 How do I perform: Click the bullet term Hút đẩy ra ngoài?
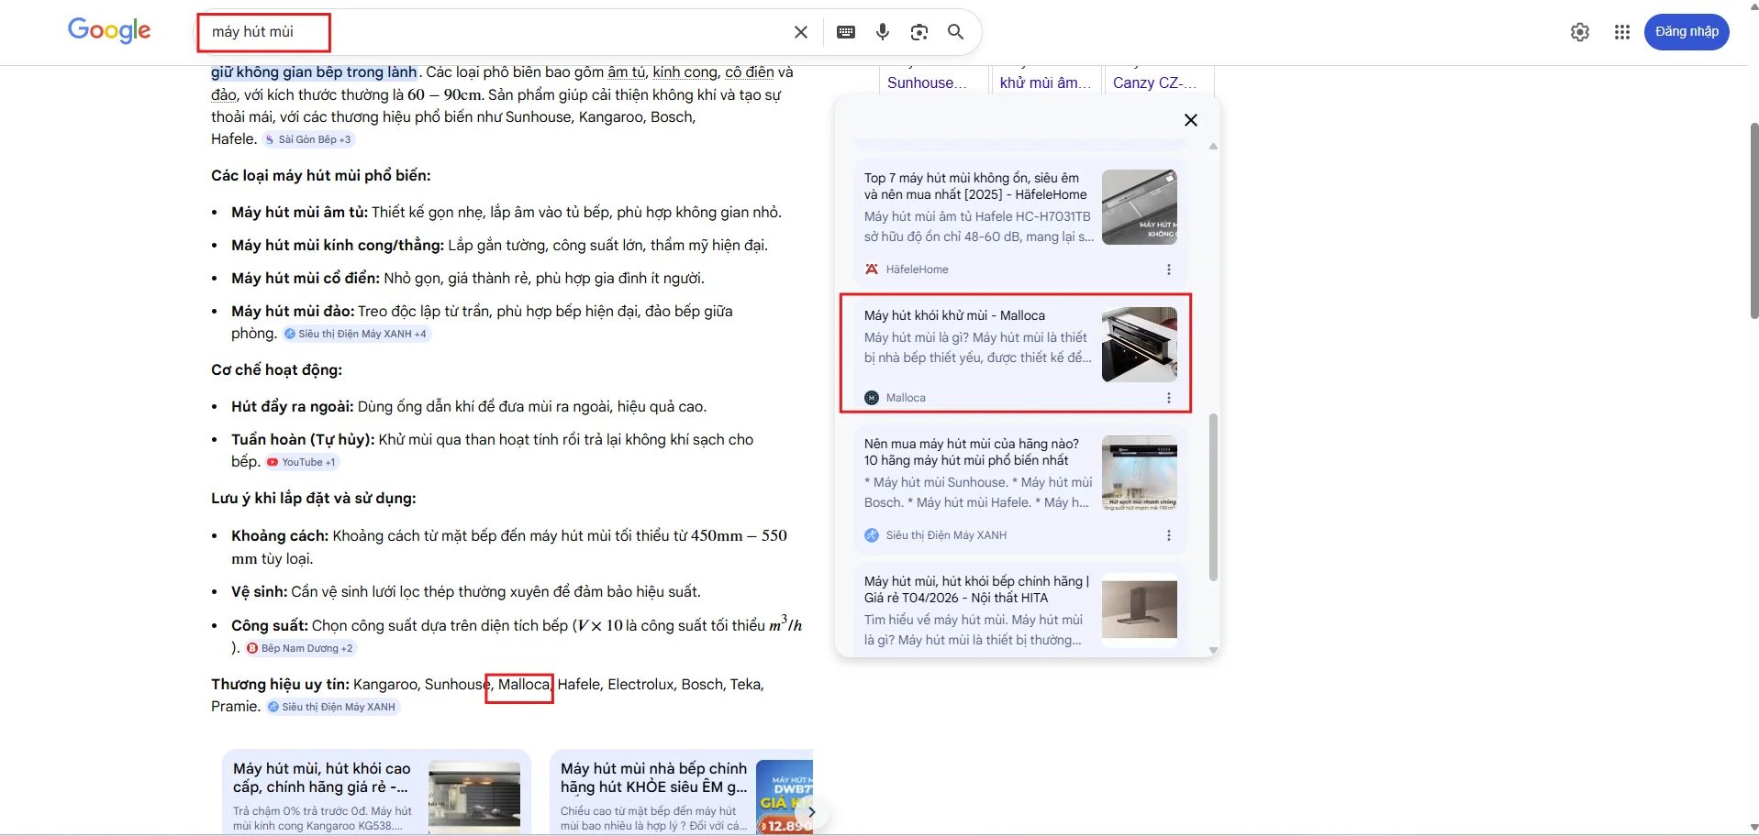pyautogui.click(x=293, y=407)
